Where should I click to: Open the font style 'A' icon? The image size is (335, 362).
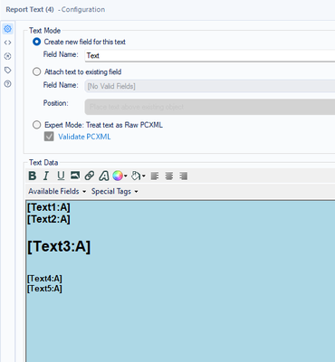104,176
